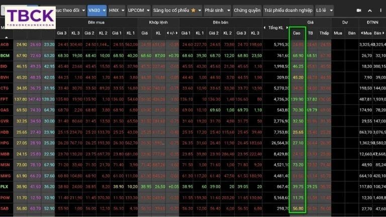Click left arrow beside the +/- column header

168,33
